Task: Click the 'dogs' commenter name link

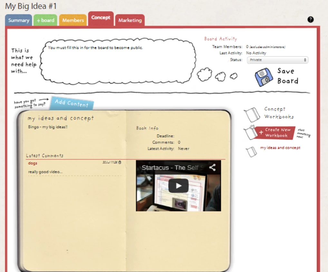Action: coord(33,163)
